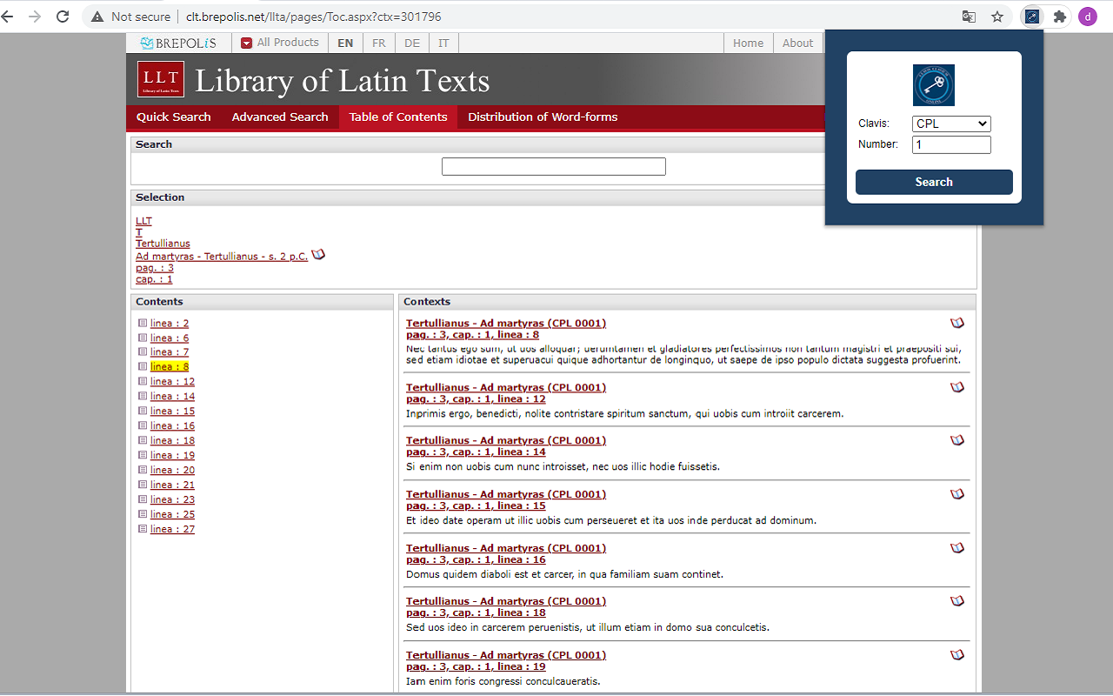Go to the Home menu item
Image resolution: width=1113 pixels, height=696 pixels.
[748, 43]
